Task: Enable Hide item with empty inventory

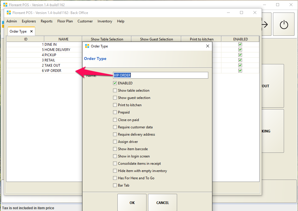Action: [115, 171]
